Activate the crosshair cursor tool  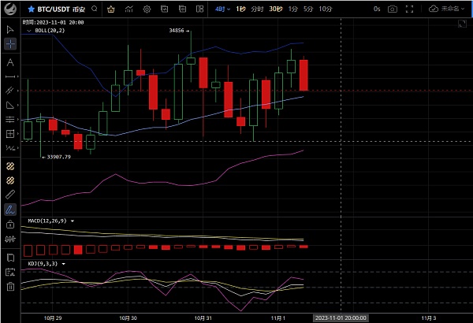9,44
